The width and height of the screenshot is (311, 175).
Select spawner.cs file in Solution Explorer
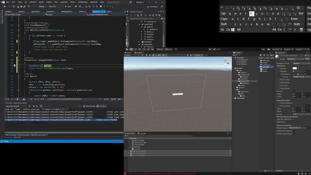point(153,29)
